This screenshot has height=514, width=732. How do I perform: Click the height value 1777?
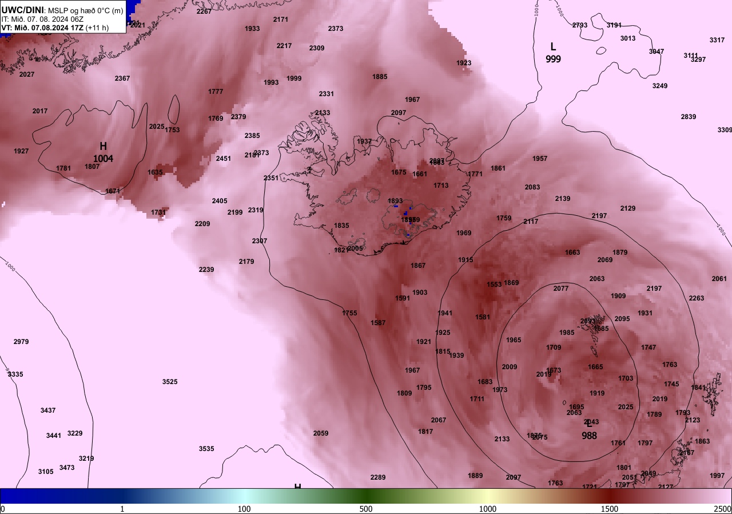(x=216, y=92)
